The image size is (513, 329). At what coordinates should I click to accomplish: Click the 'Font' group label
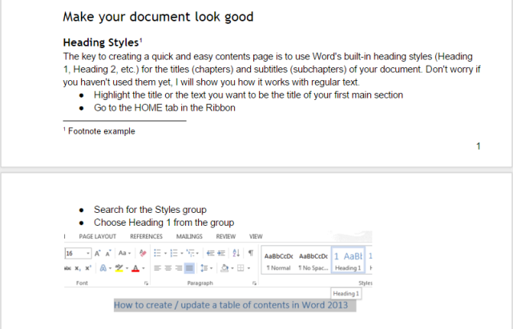pos(82,283)
